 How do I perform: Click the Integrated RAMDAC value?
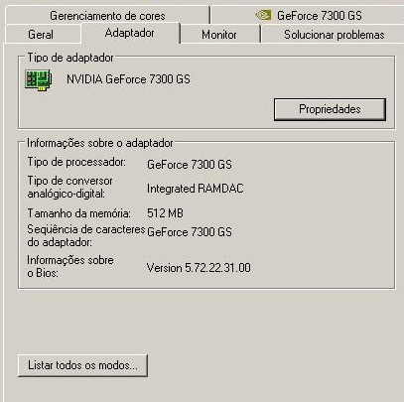pyautogui.click(x=196, y=189)
